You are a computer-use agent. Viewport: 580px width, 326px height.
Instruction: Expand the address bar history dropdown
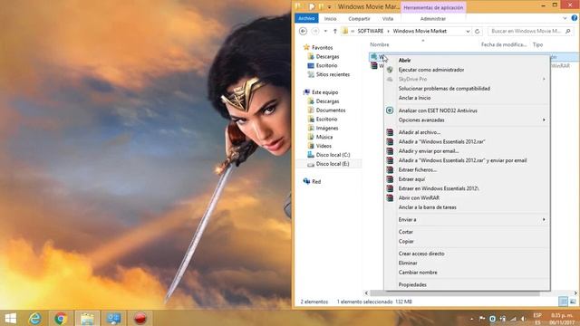tap(468, 32)
